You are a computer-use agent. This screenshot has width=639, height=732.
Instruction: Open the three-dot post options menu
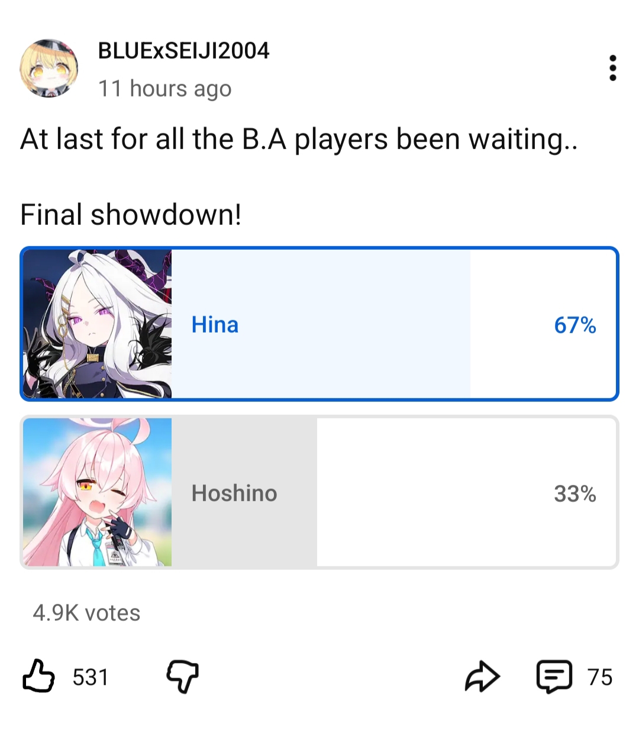point(612,68)
